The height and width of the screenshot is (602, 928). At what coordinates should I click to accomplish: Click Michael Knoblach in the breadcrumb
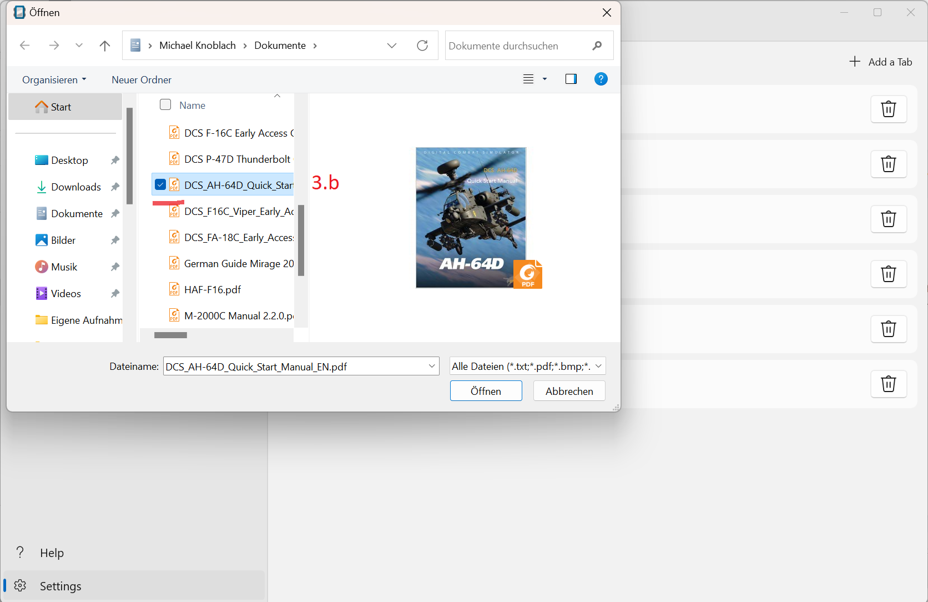(198, 46)
